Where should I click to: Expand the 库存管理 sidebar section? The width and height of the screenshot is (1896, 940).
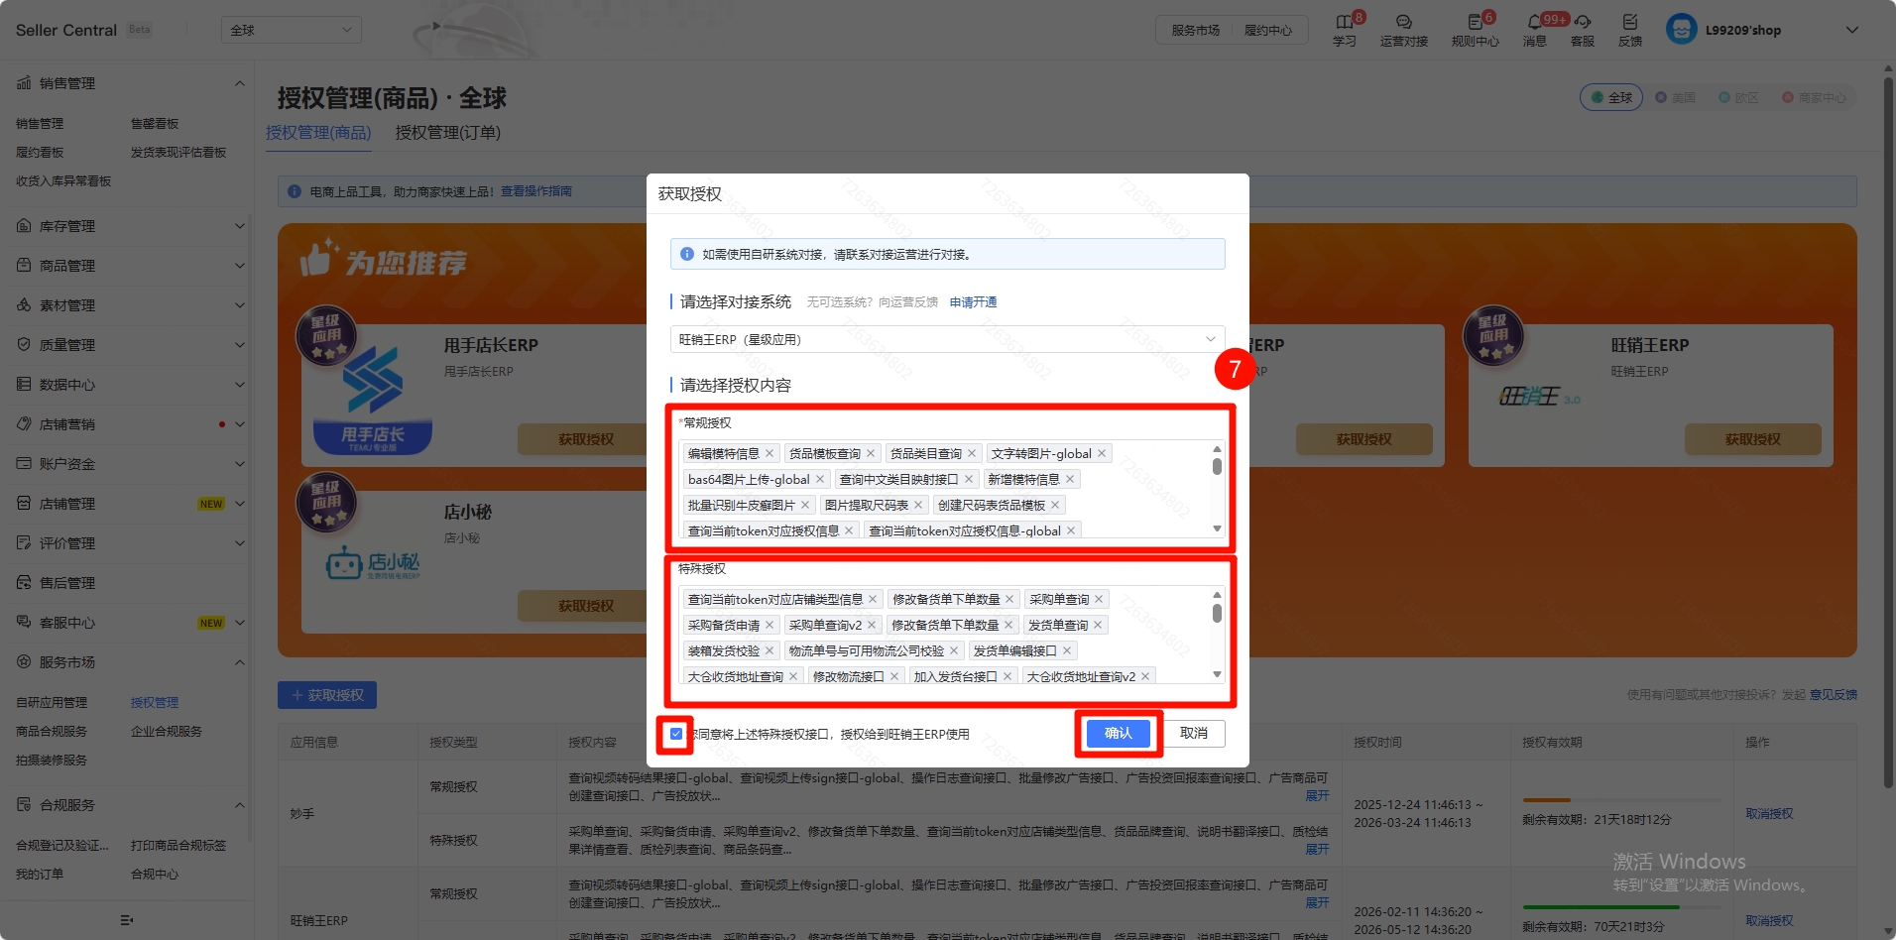pos(127,226)
